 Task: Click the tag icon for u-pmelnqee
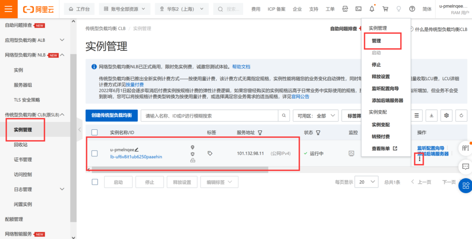210,153
